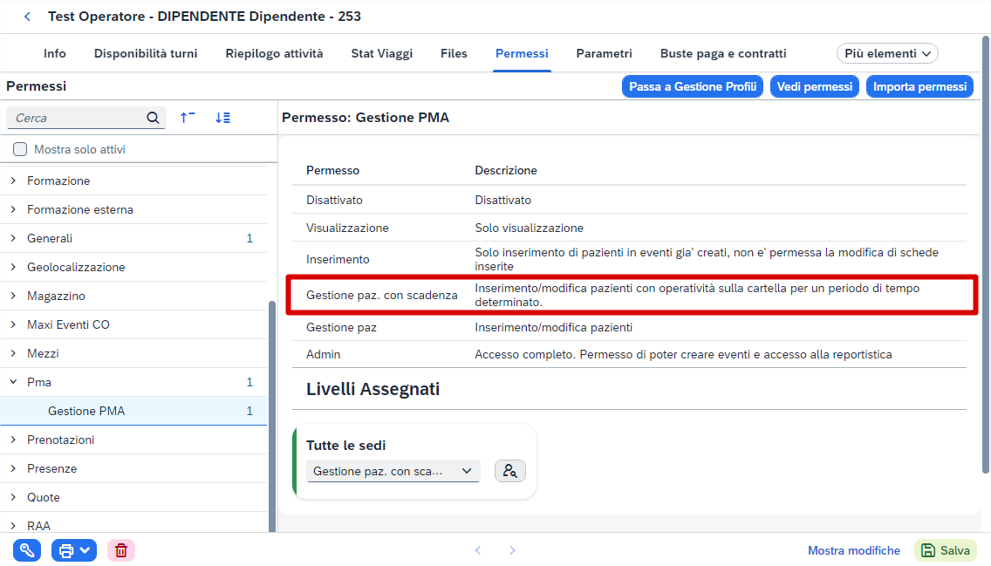Image resolution: width=991 pixels, height=566 pixels.
Task: Click the Passa a Gestione Profili button
Action: 693,86
